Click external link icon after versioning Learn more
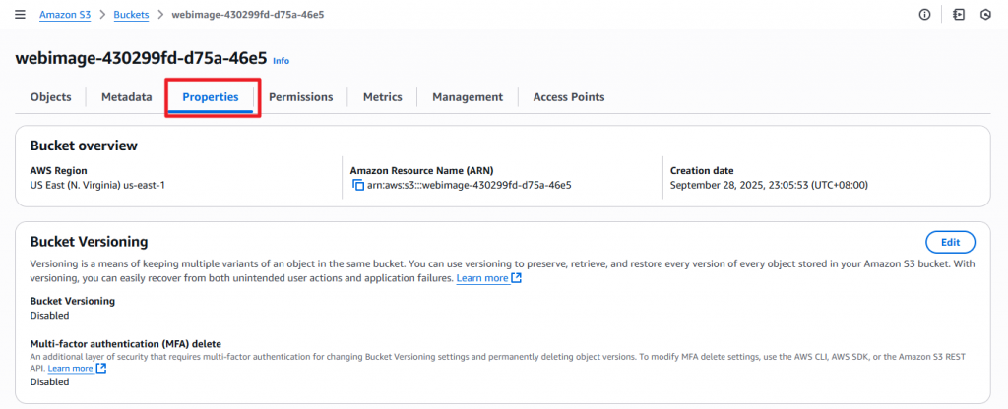 coord(517,279)
